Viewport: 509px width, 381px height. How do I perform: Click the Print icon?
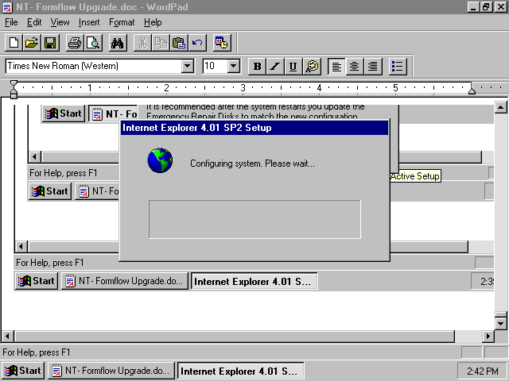74,43
